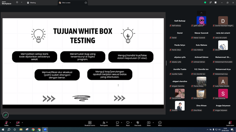Click the icon right of encryption shield
236x132 pixels.
[x=211, y=3]
